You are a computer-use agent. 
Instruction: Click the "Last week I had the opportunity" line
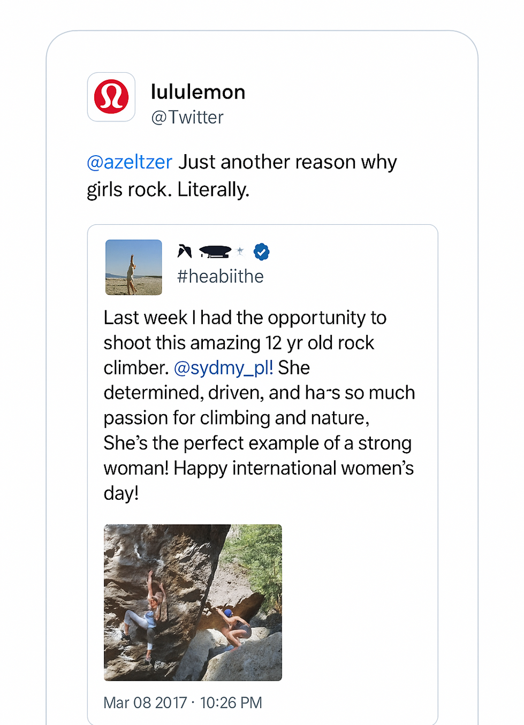(x=245, y=318)
